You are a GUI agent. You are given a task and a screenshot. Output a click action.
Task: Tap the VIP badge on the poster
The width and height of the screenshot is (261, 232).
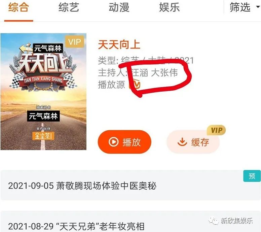pos(75,42)
